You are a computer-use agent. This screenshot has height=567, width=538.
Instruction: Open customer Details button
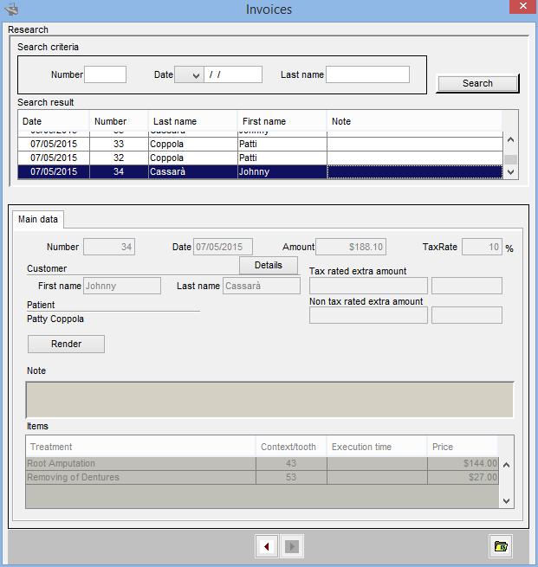[269, 265]
